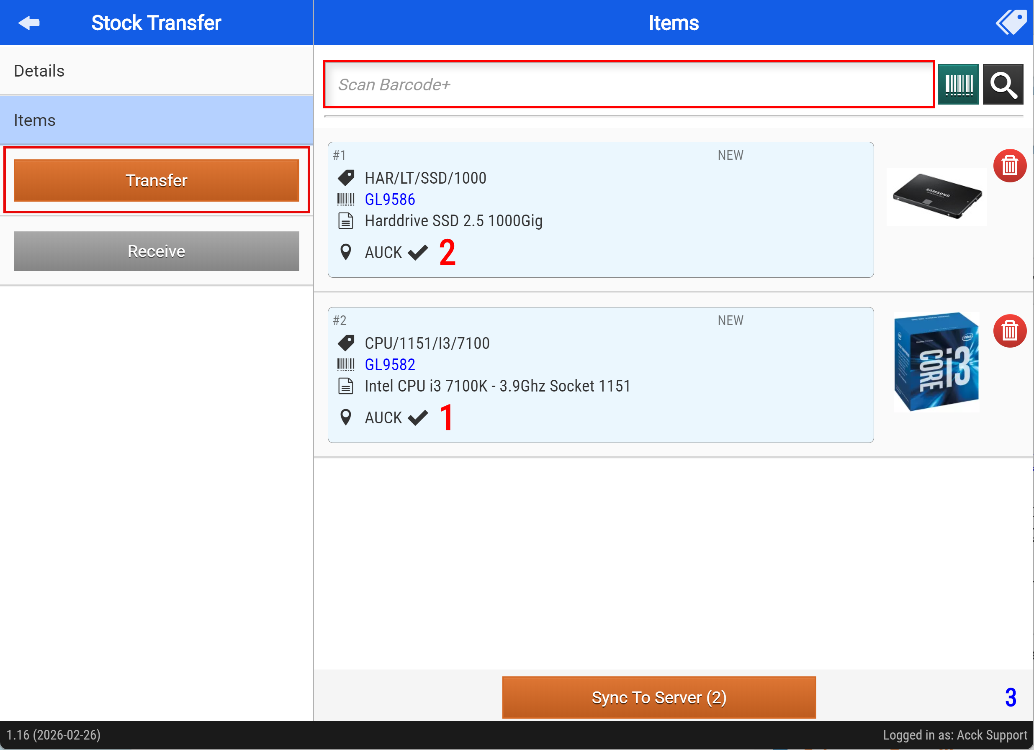Click the tags icon in Items header
The width and height of the screenshot is (1034, 750).
[1011, 22]
